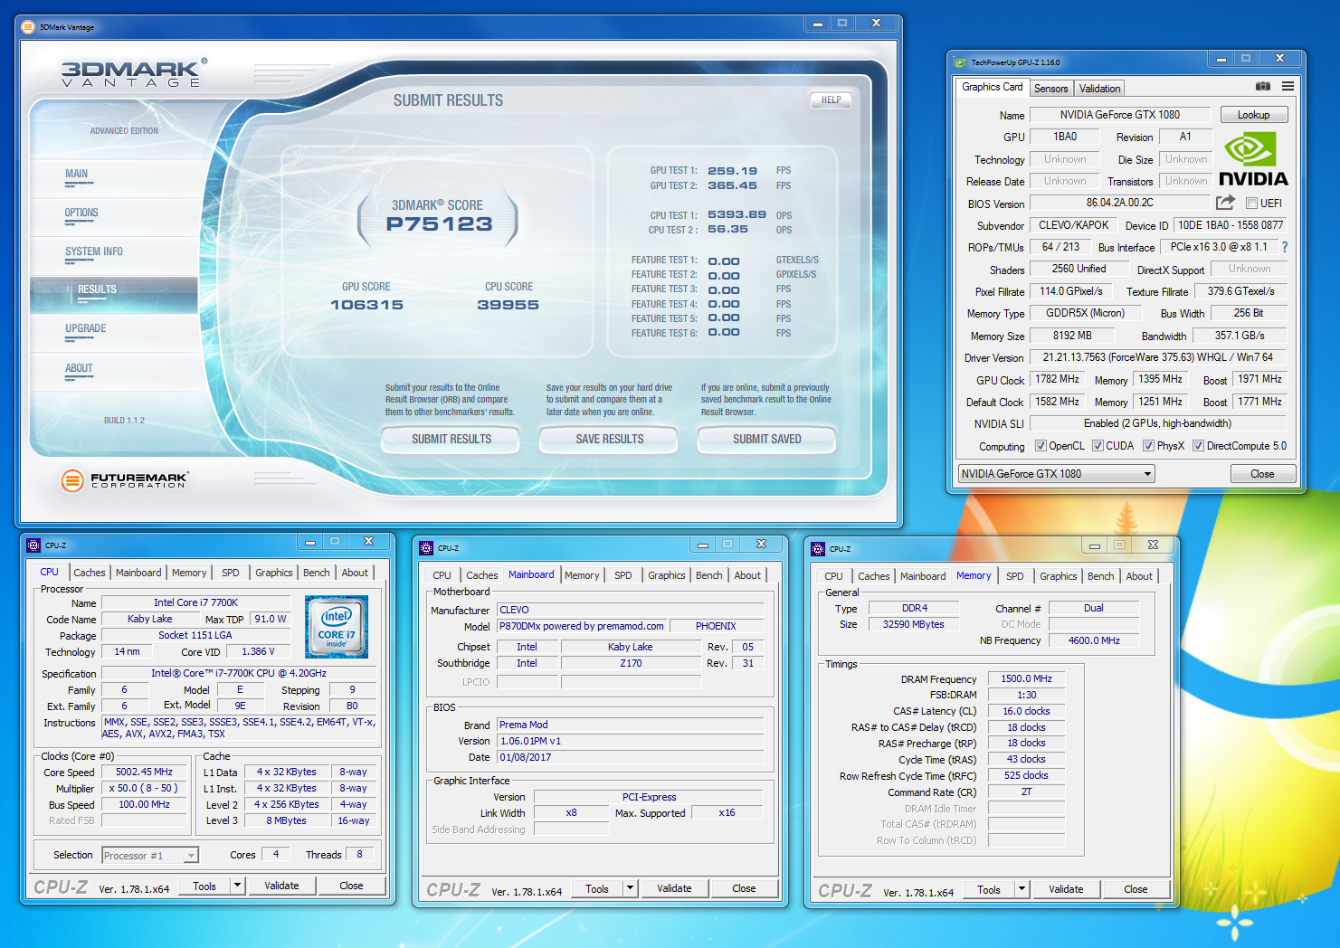
Task: Toggle the PhysX checkbox in GPU-Z
Action: [1148, 446]
